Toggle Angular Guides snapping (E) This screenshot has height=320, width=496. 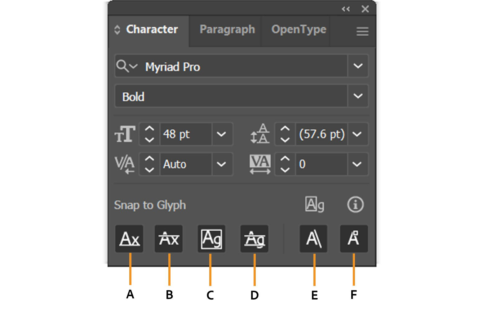pyautogui.click(x=314, y=239)
